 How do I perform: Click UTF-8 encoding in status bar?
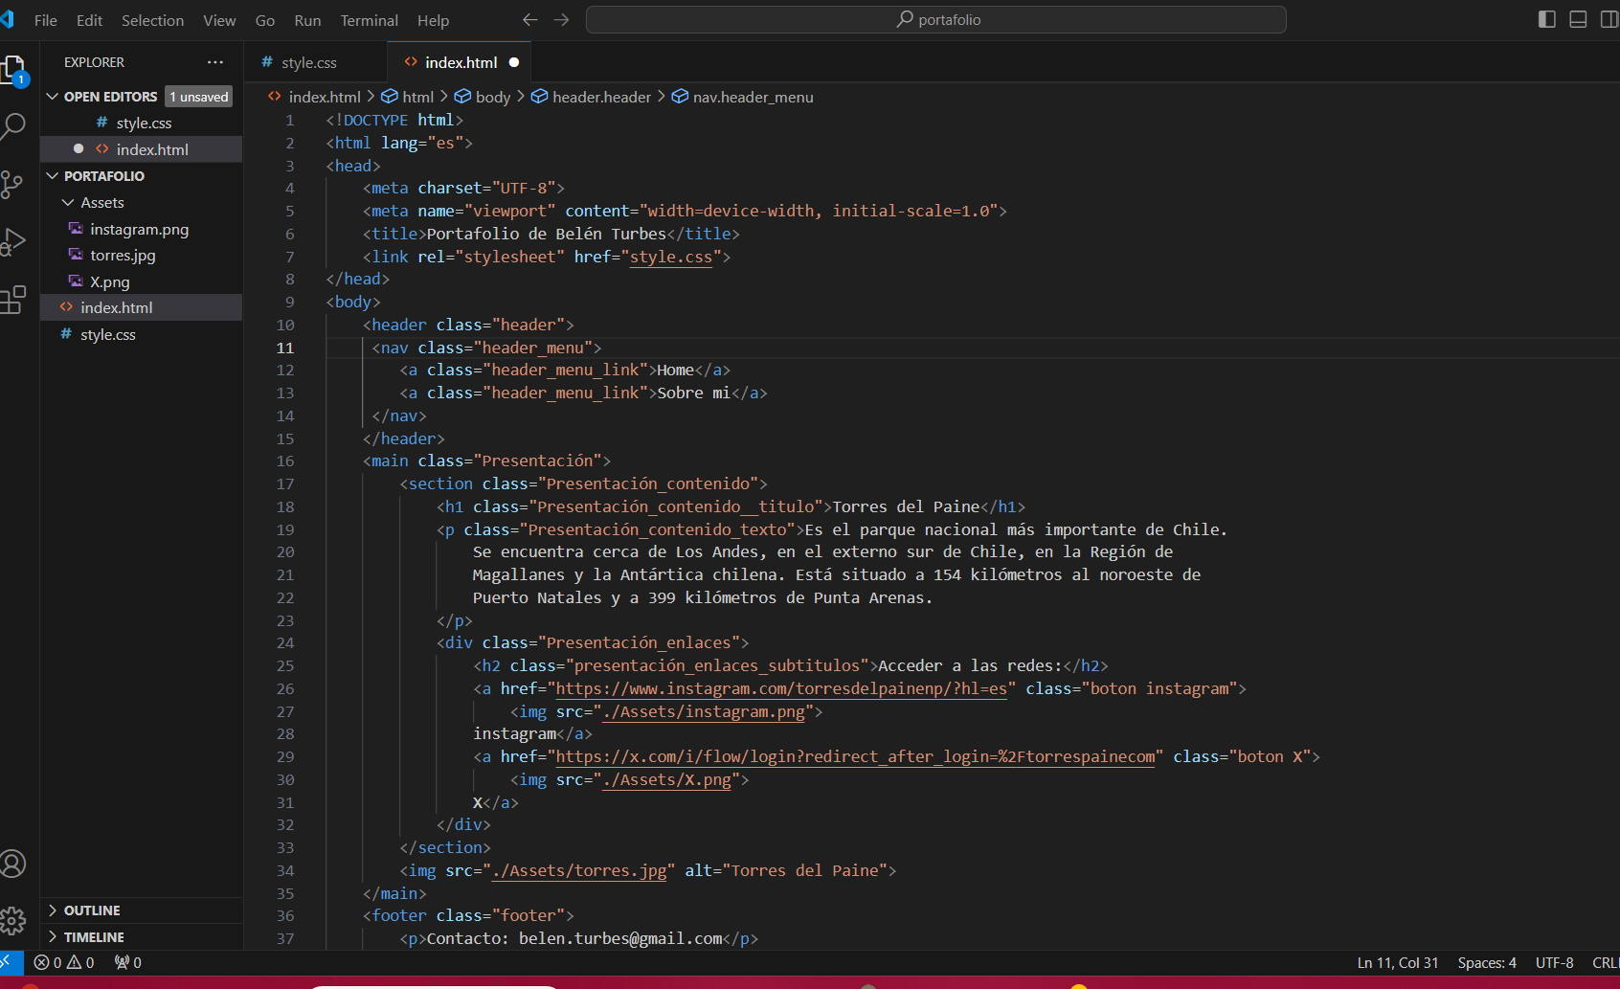tap(1554, 962)
